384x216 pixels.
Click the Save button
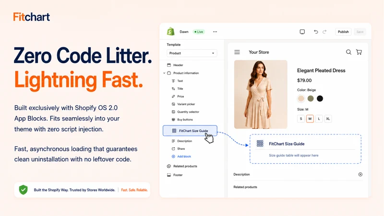360,32
